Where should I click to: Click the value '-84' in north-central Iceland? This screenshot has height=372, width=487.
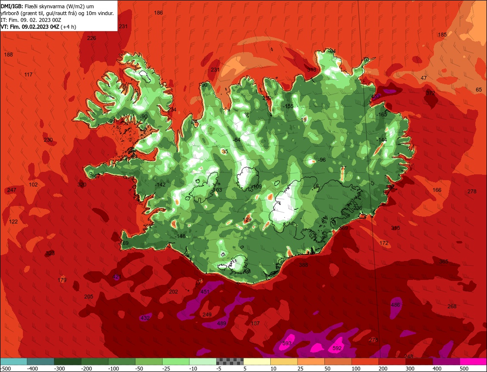point(237,140)
